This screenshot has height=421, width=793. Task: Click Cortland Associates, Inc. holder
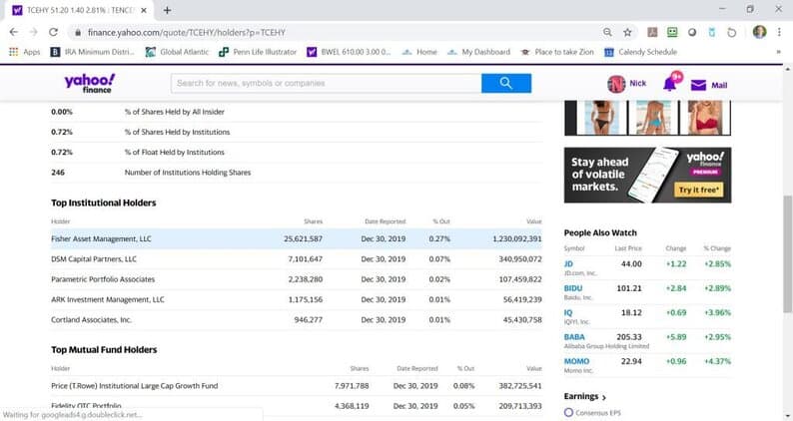click(x=91, y=319)
